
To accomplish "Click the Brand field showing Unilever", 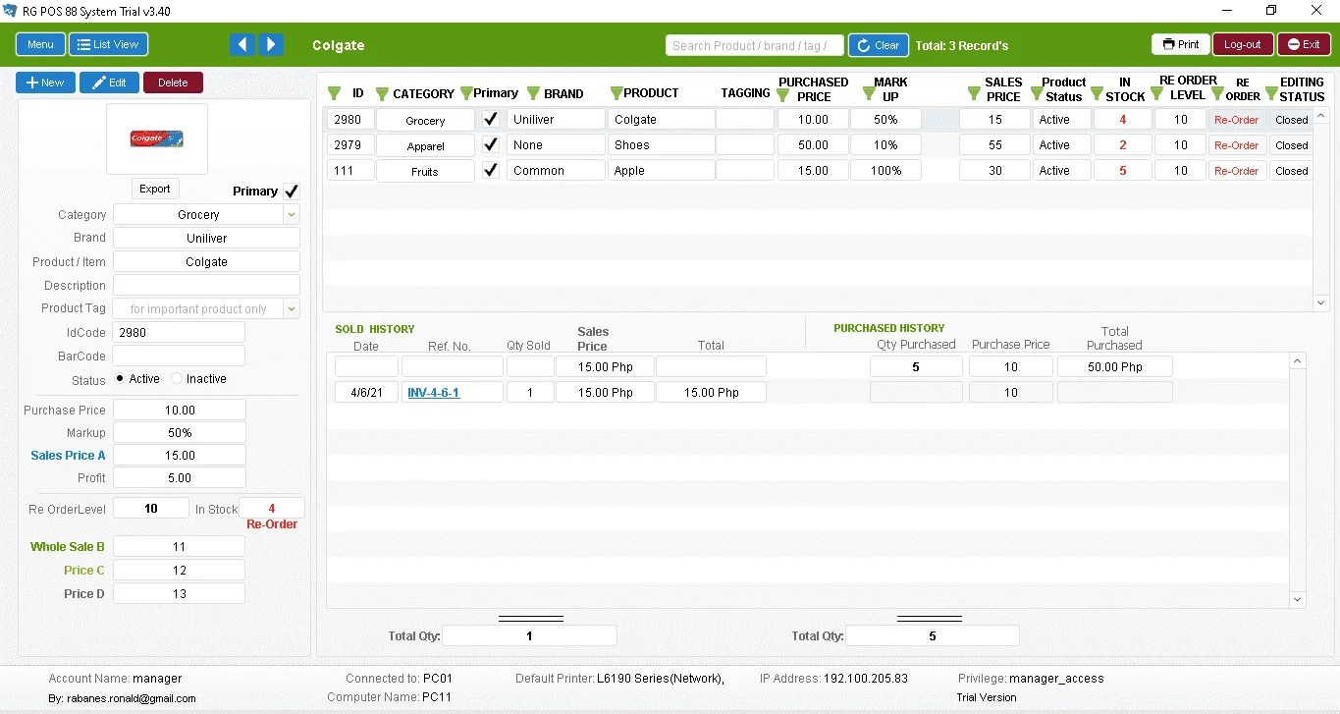I will click(206, 238).
